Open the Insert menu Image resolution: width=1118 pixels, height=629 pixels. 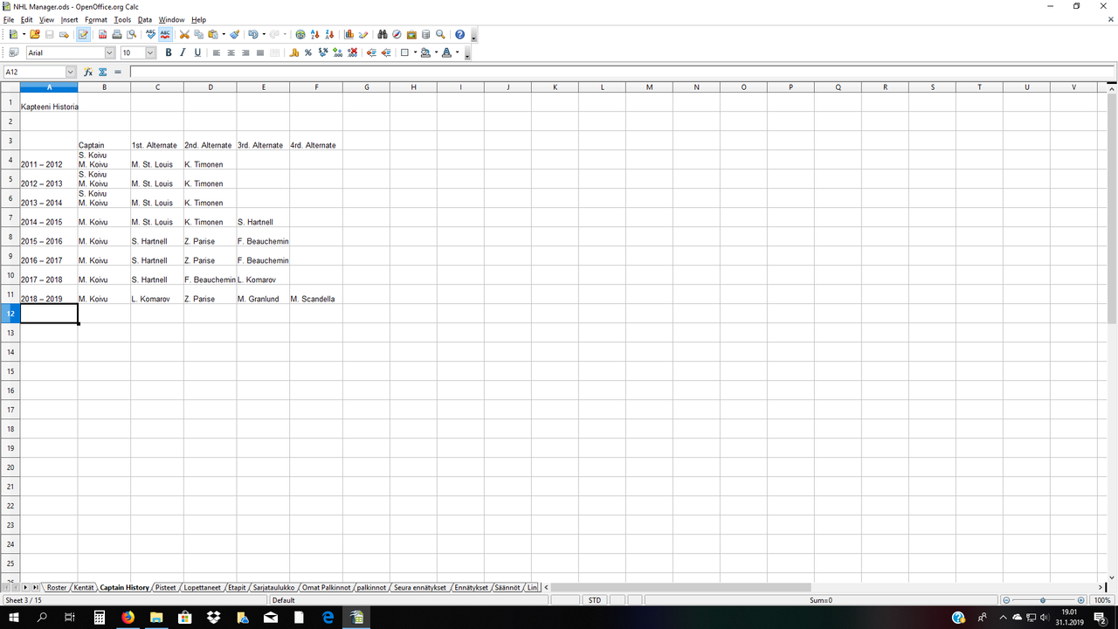69,19
